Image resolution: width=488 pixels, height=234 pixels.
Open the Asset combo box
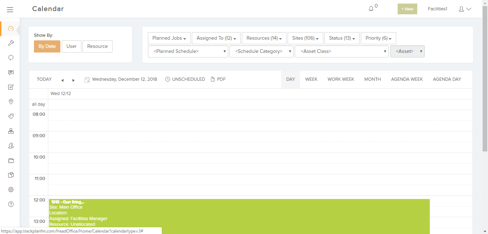pyautogui.click(x=407, y=51)
